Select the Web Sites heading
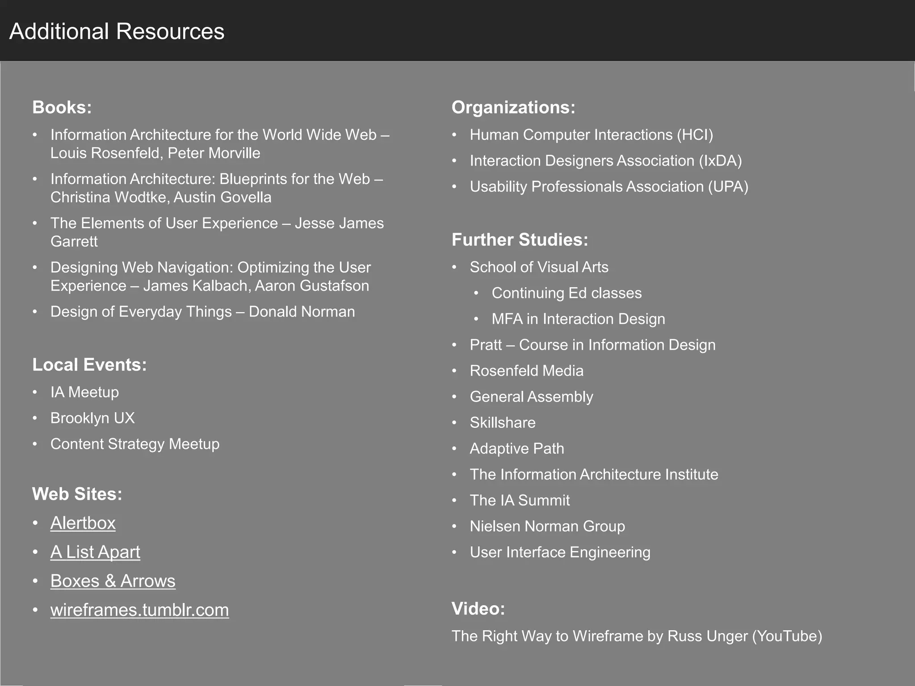This screenshot has width=915, height=686. pos(77,494)
